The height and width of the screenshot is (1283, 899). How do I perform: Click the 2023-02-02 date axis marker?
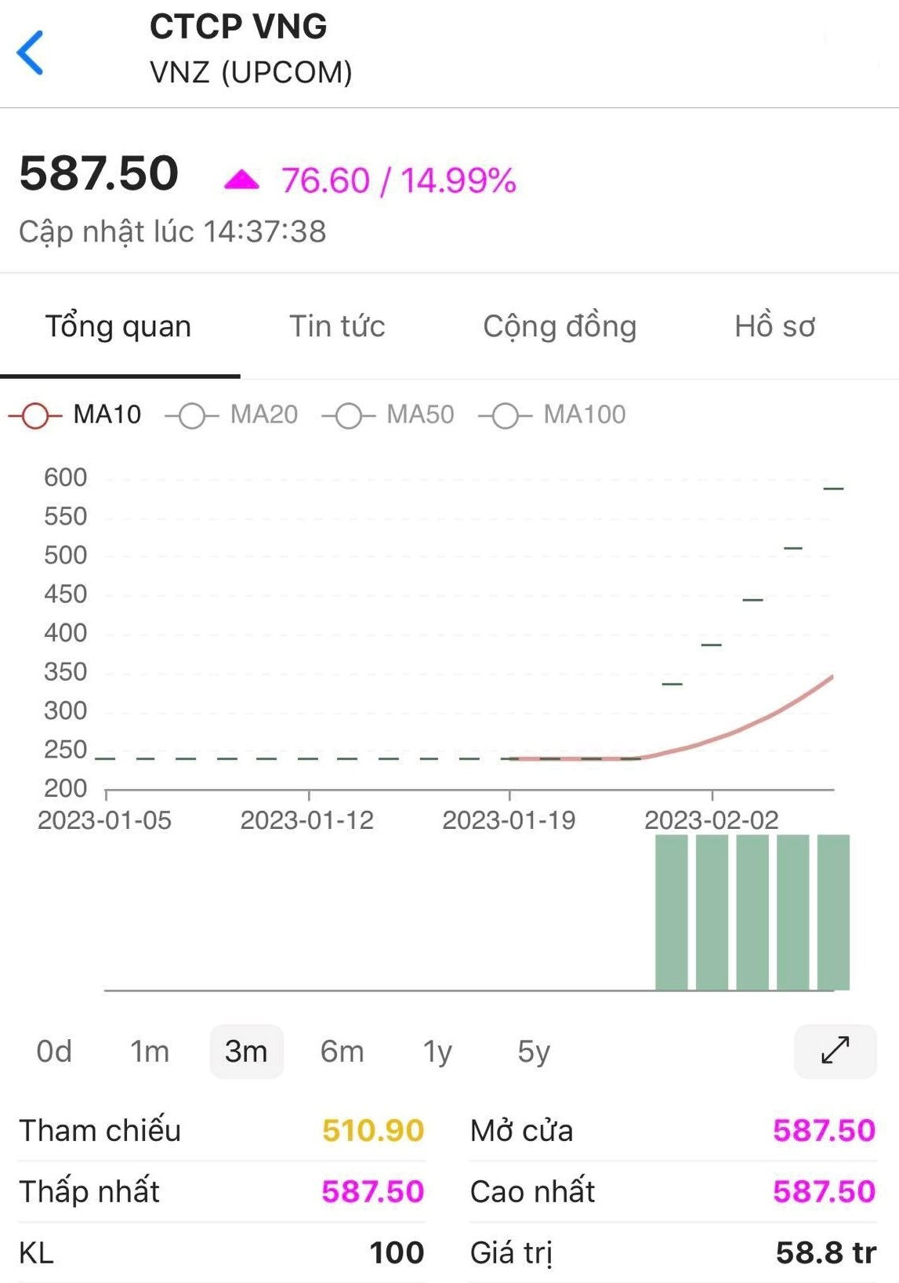711,820
